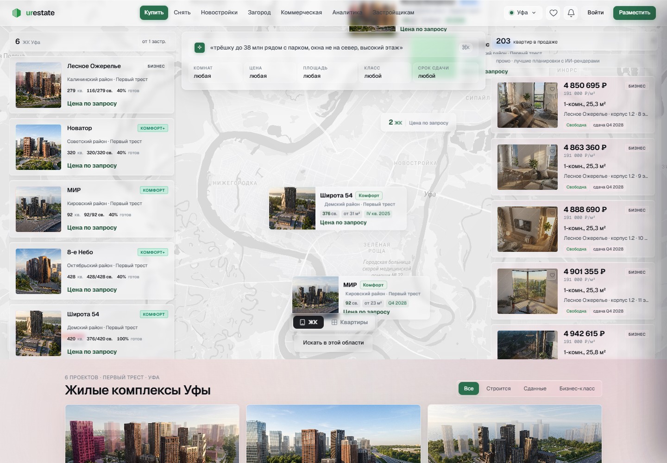Open Новатор complex thumbnail in left list
The width and height of the screenshot is (667, 463).
(x=38, y=147)
